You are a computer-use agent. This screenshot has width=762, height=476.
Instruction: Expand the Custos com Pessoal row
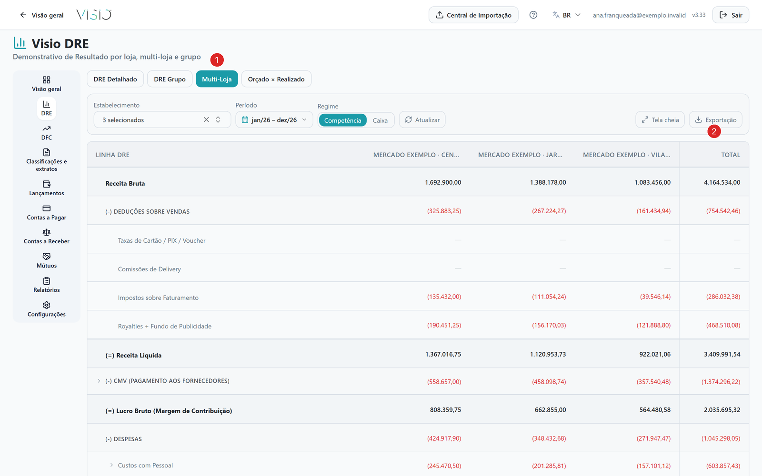tap(111, 465)
